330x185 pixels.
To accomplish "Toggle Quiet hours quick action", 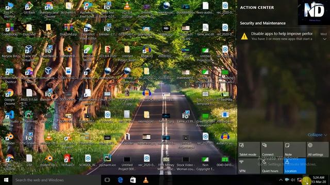I will [x=272, y=166].
